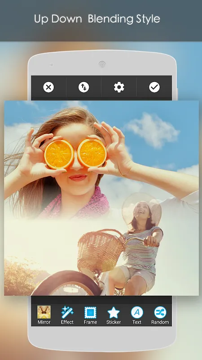Click the Text label in bottom toolbar
This screenshot has width=202, height=360.
[x=137, y=322]
